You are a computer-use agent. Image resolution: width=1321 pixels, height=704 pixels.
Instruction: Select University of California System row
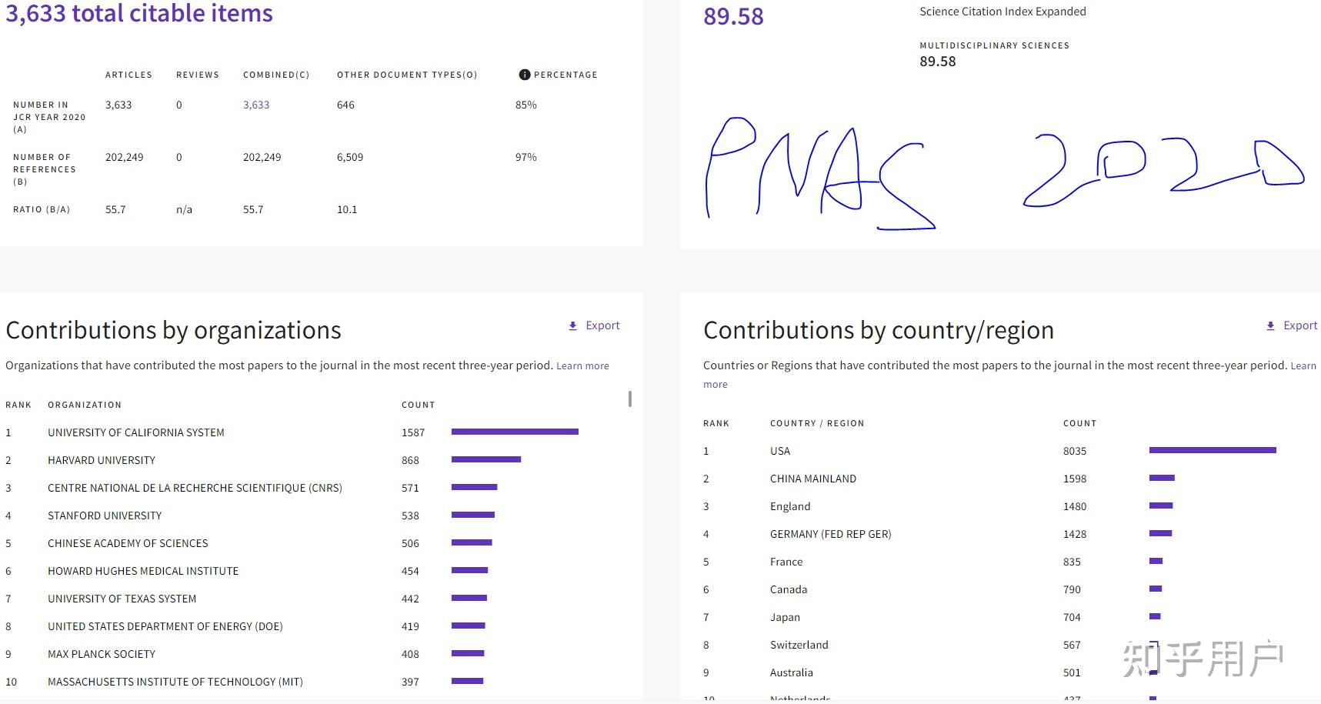(x=136, y=432)
